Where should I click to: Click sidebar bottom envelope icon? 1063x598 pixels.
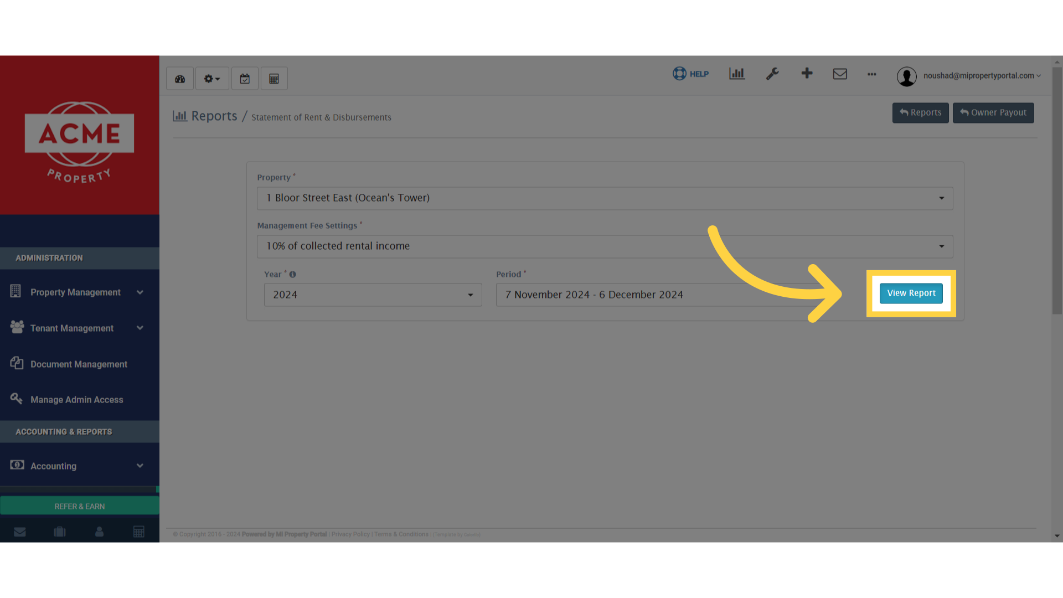(x=20, y=532)
